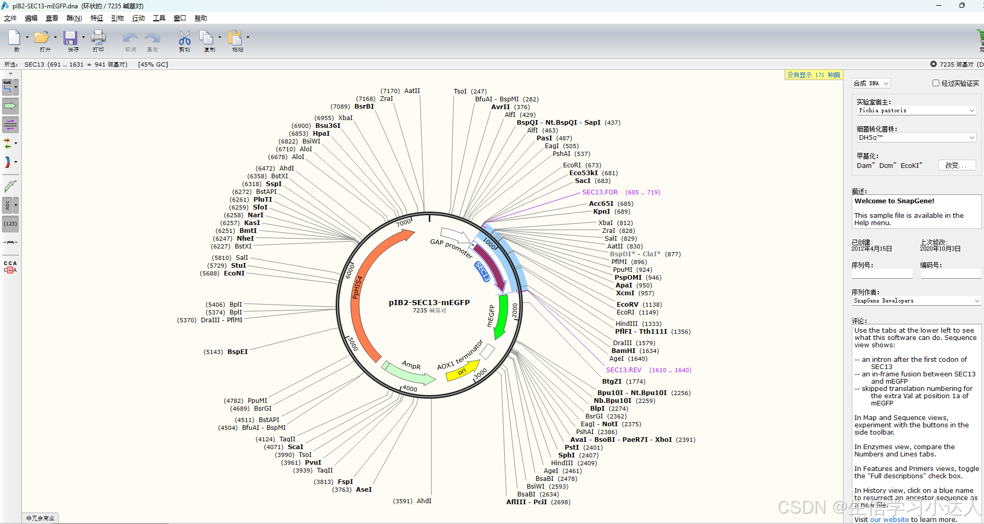The height and width of the screenshot is (524, 984).
Task: Click the Paste clipboard icon
Action: tap(235, 37)
